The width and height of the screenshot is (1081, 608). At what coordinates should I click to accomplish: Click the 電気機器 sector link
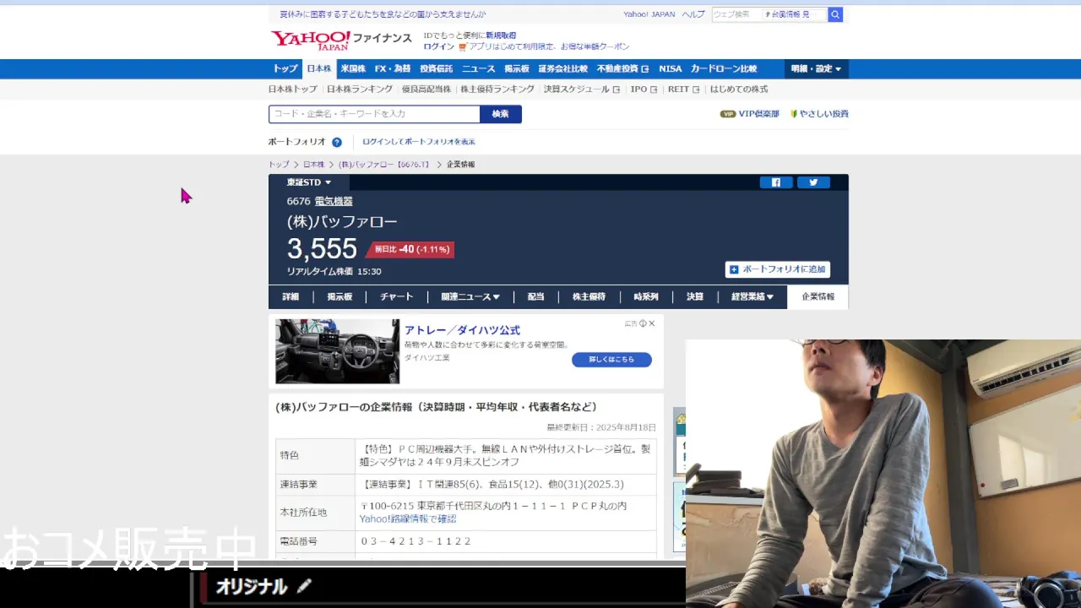(334, 202)
